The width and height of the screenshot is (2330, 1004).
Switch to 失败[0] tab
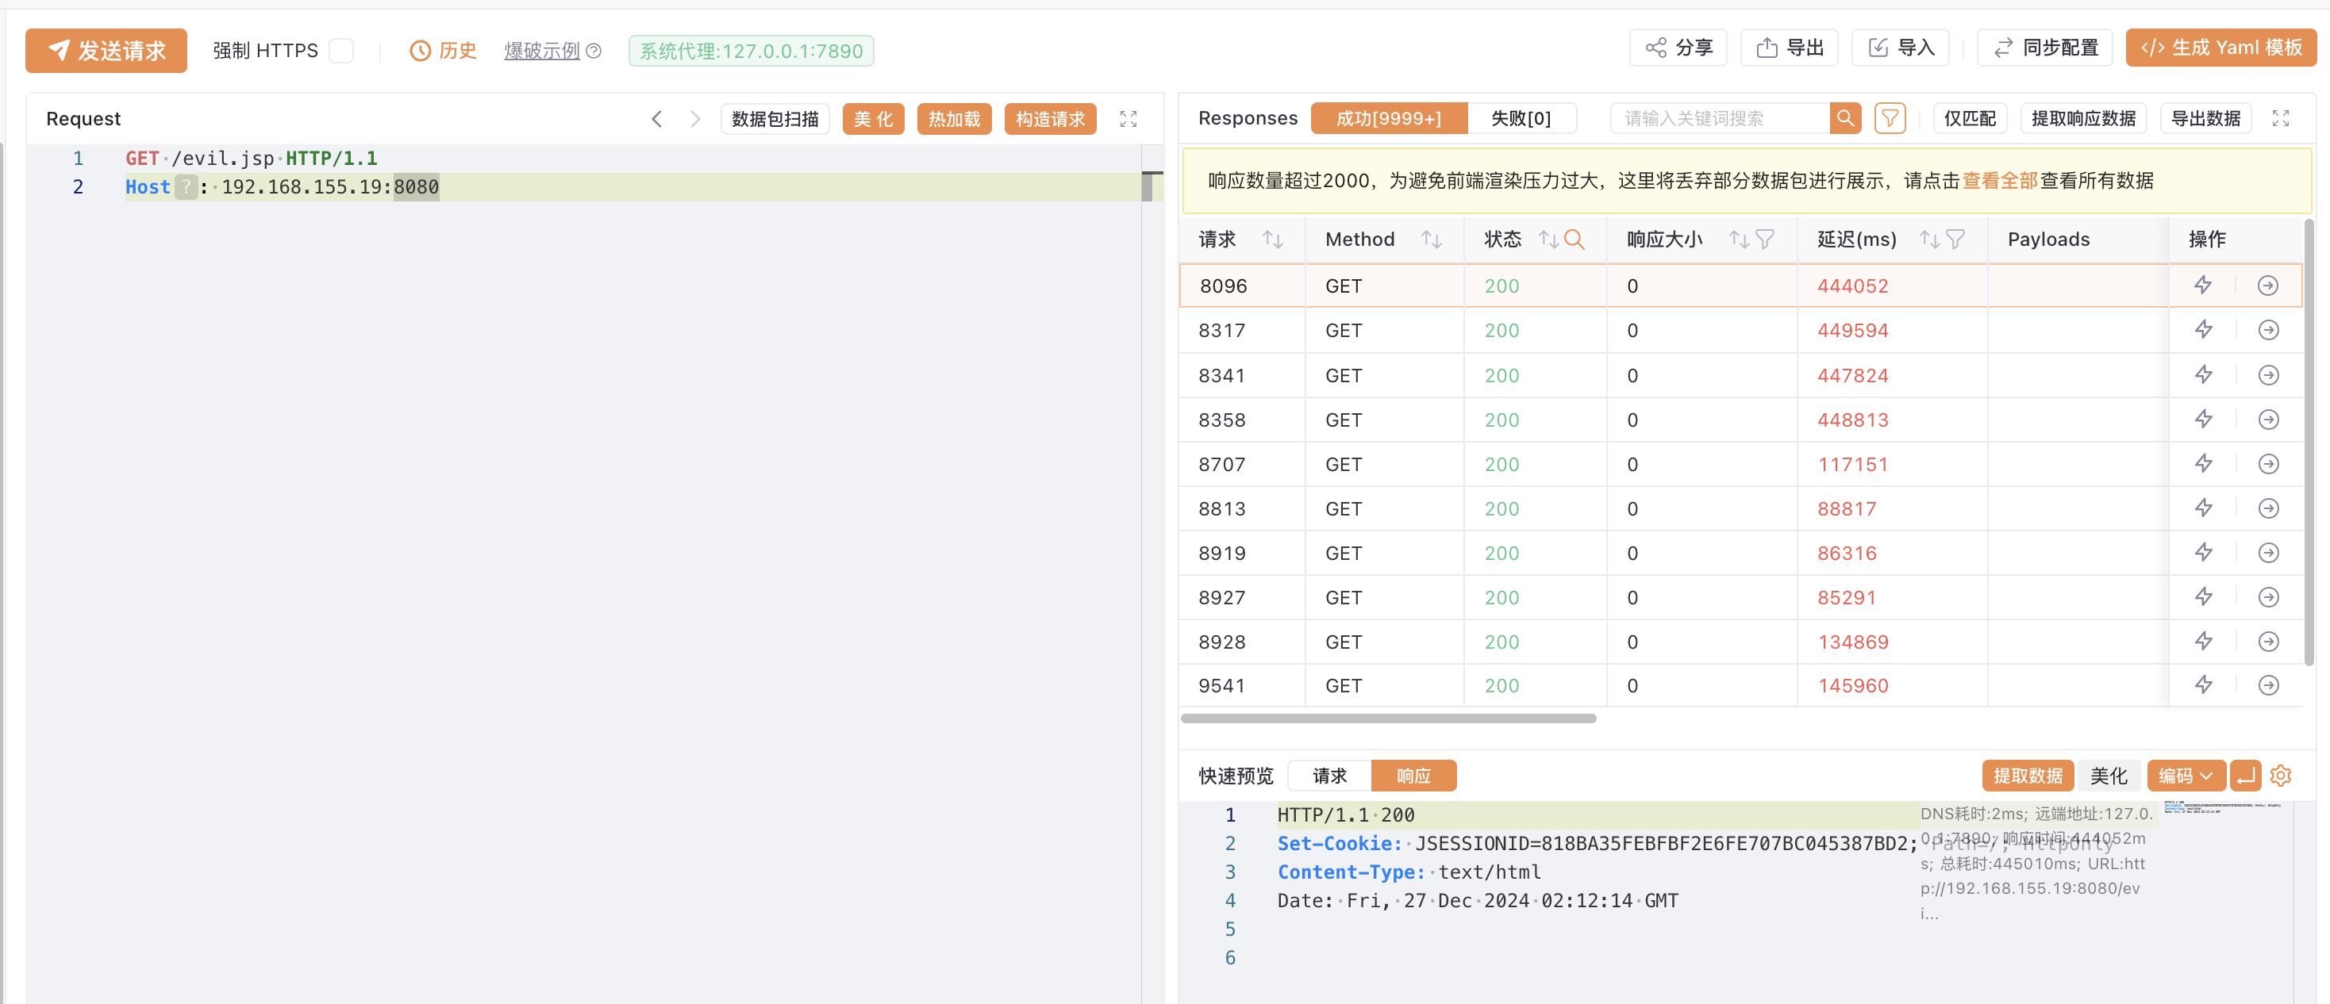click(x=1521, y=118)
